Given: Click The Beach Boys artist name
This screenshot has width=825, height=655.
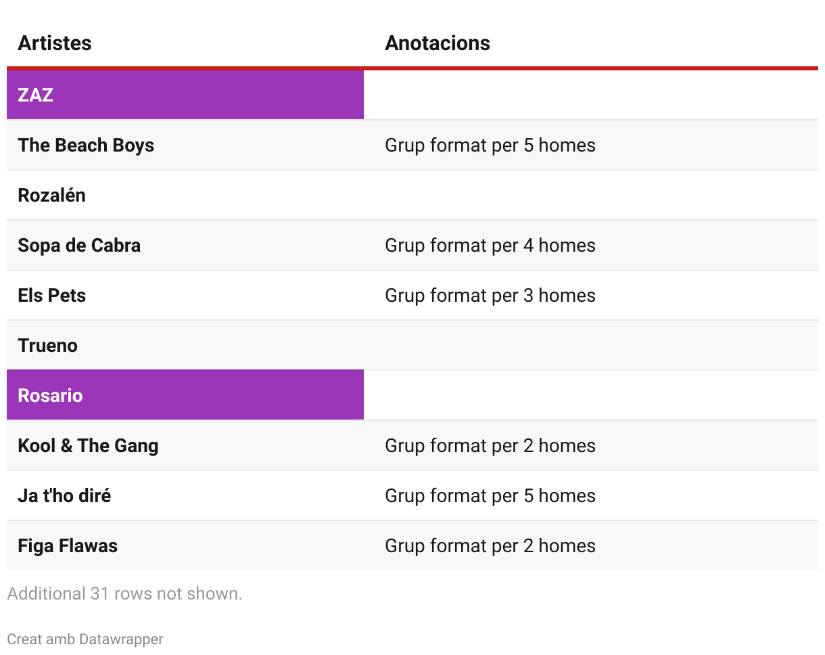Looking at the screenshot, I should pyautogui.click(x=86, y=145).
